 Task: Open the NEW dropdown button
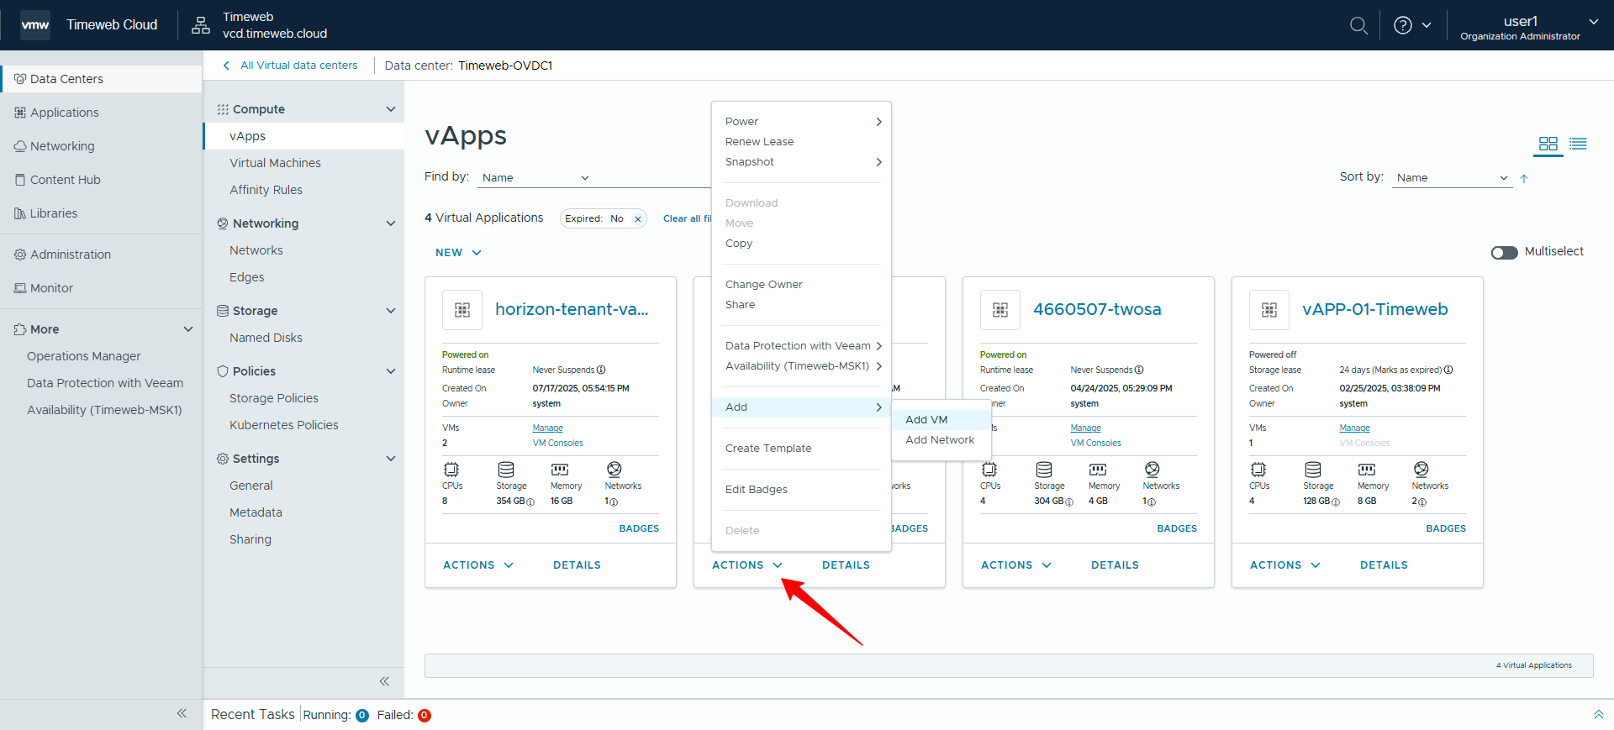point(458,253)
